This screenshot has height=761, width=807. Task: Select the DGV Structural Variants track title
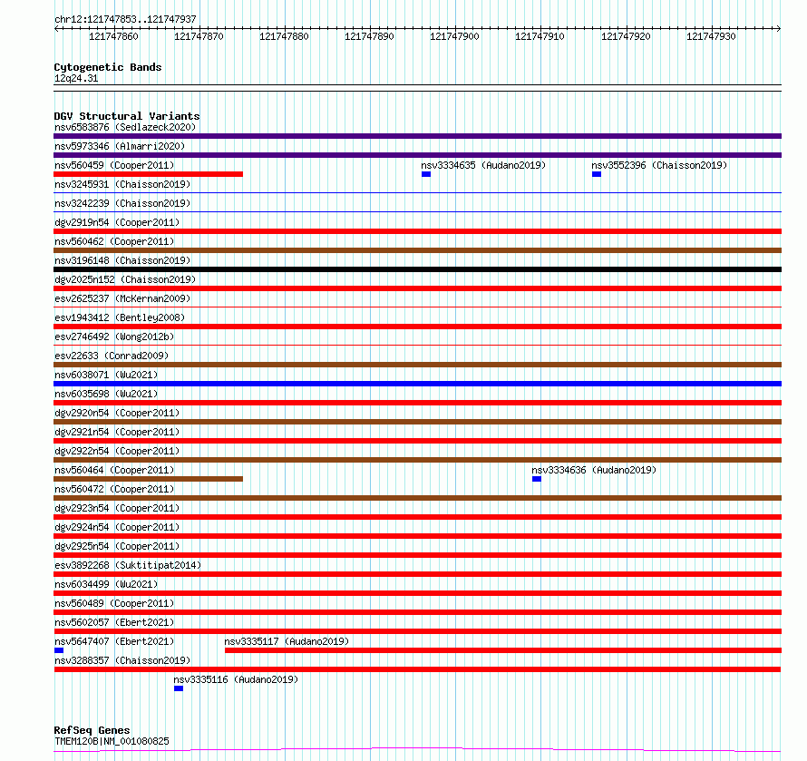tap(127, 116)
